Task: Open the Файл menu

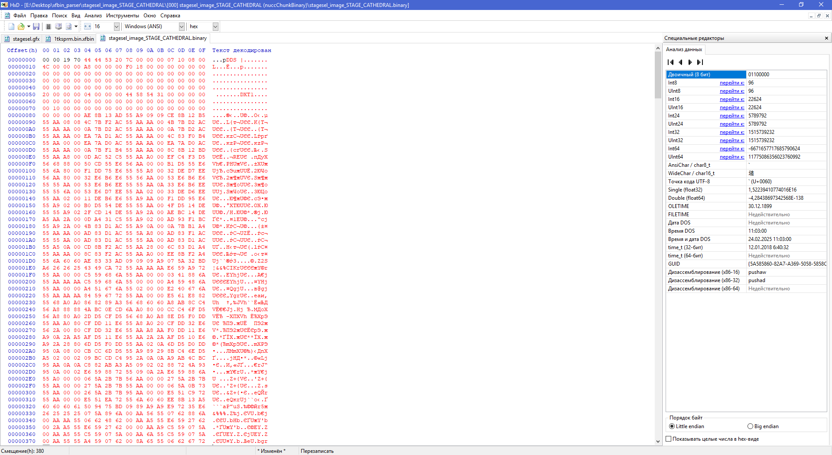Action: 19,16
